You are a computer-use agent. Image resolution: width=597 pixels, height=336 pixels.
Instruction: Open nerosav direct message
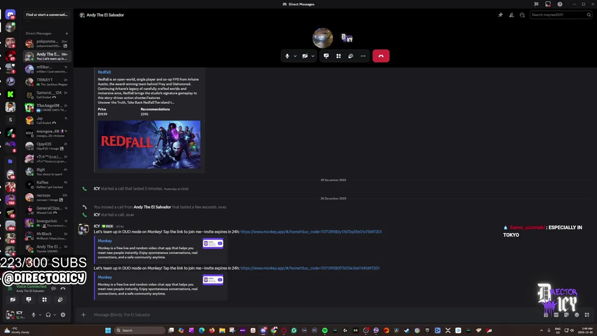[46, 197]
